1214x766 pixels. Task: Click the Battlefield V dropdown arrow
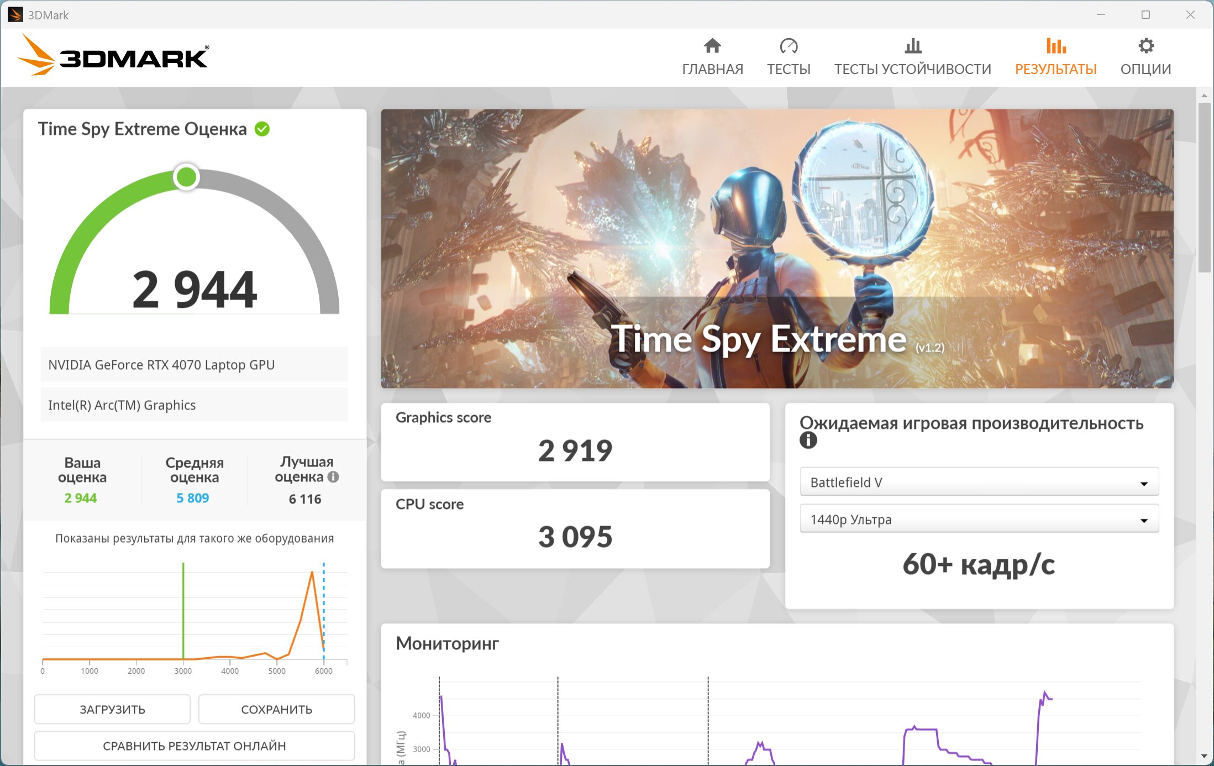point(1144,484)
